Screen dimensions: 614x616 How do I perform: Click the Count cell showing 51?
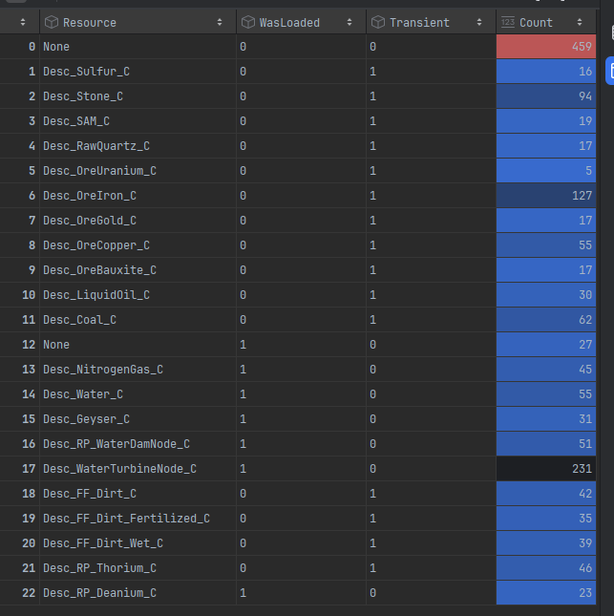click(x=546, y=444)
